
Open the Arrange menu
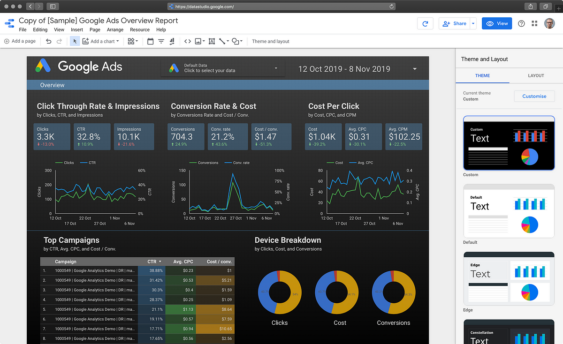(x=115, y=30)
